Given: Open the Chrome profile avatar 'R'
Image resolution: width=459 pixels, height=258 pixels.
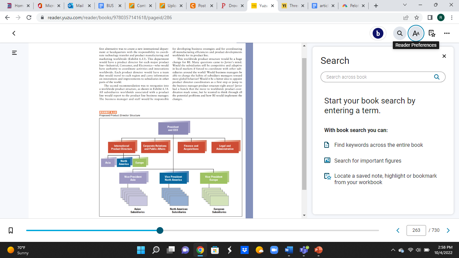Looking at the screenshot, I should point(441,17).
